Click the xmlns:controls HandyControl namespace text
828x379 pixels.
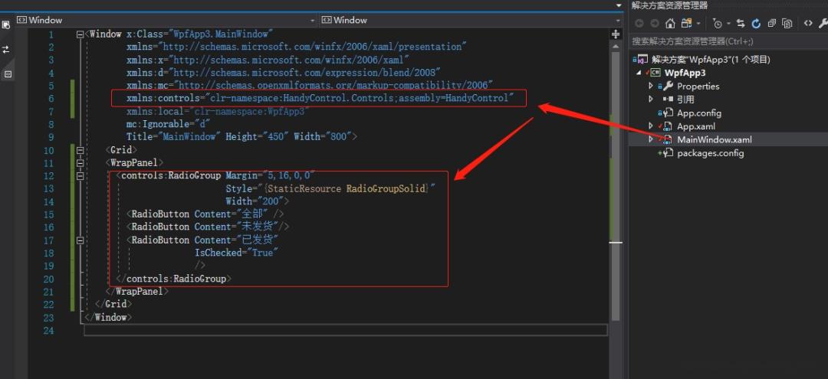pyautogui.click(x=320, y=98)
